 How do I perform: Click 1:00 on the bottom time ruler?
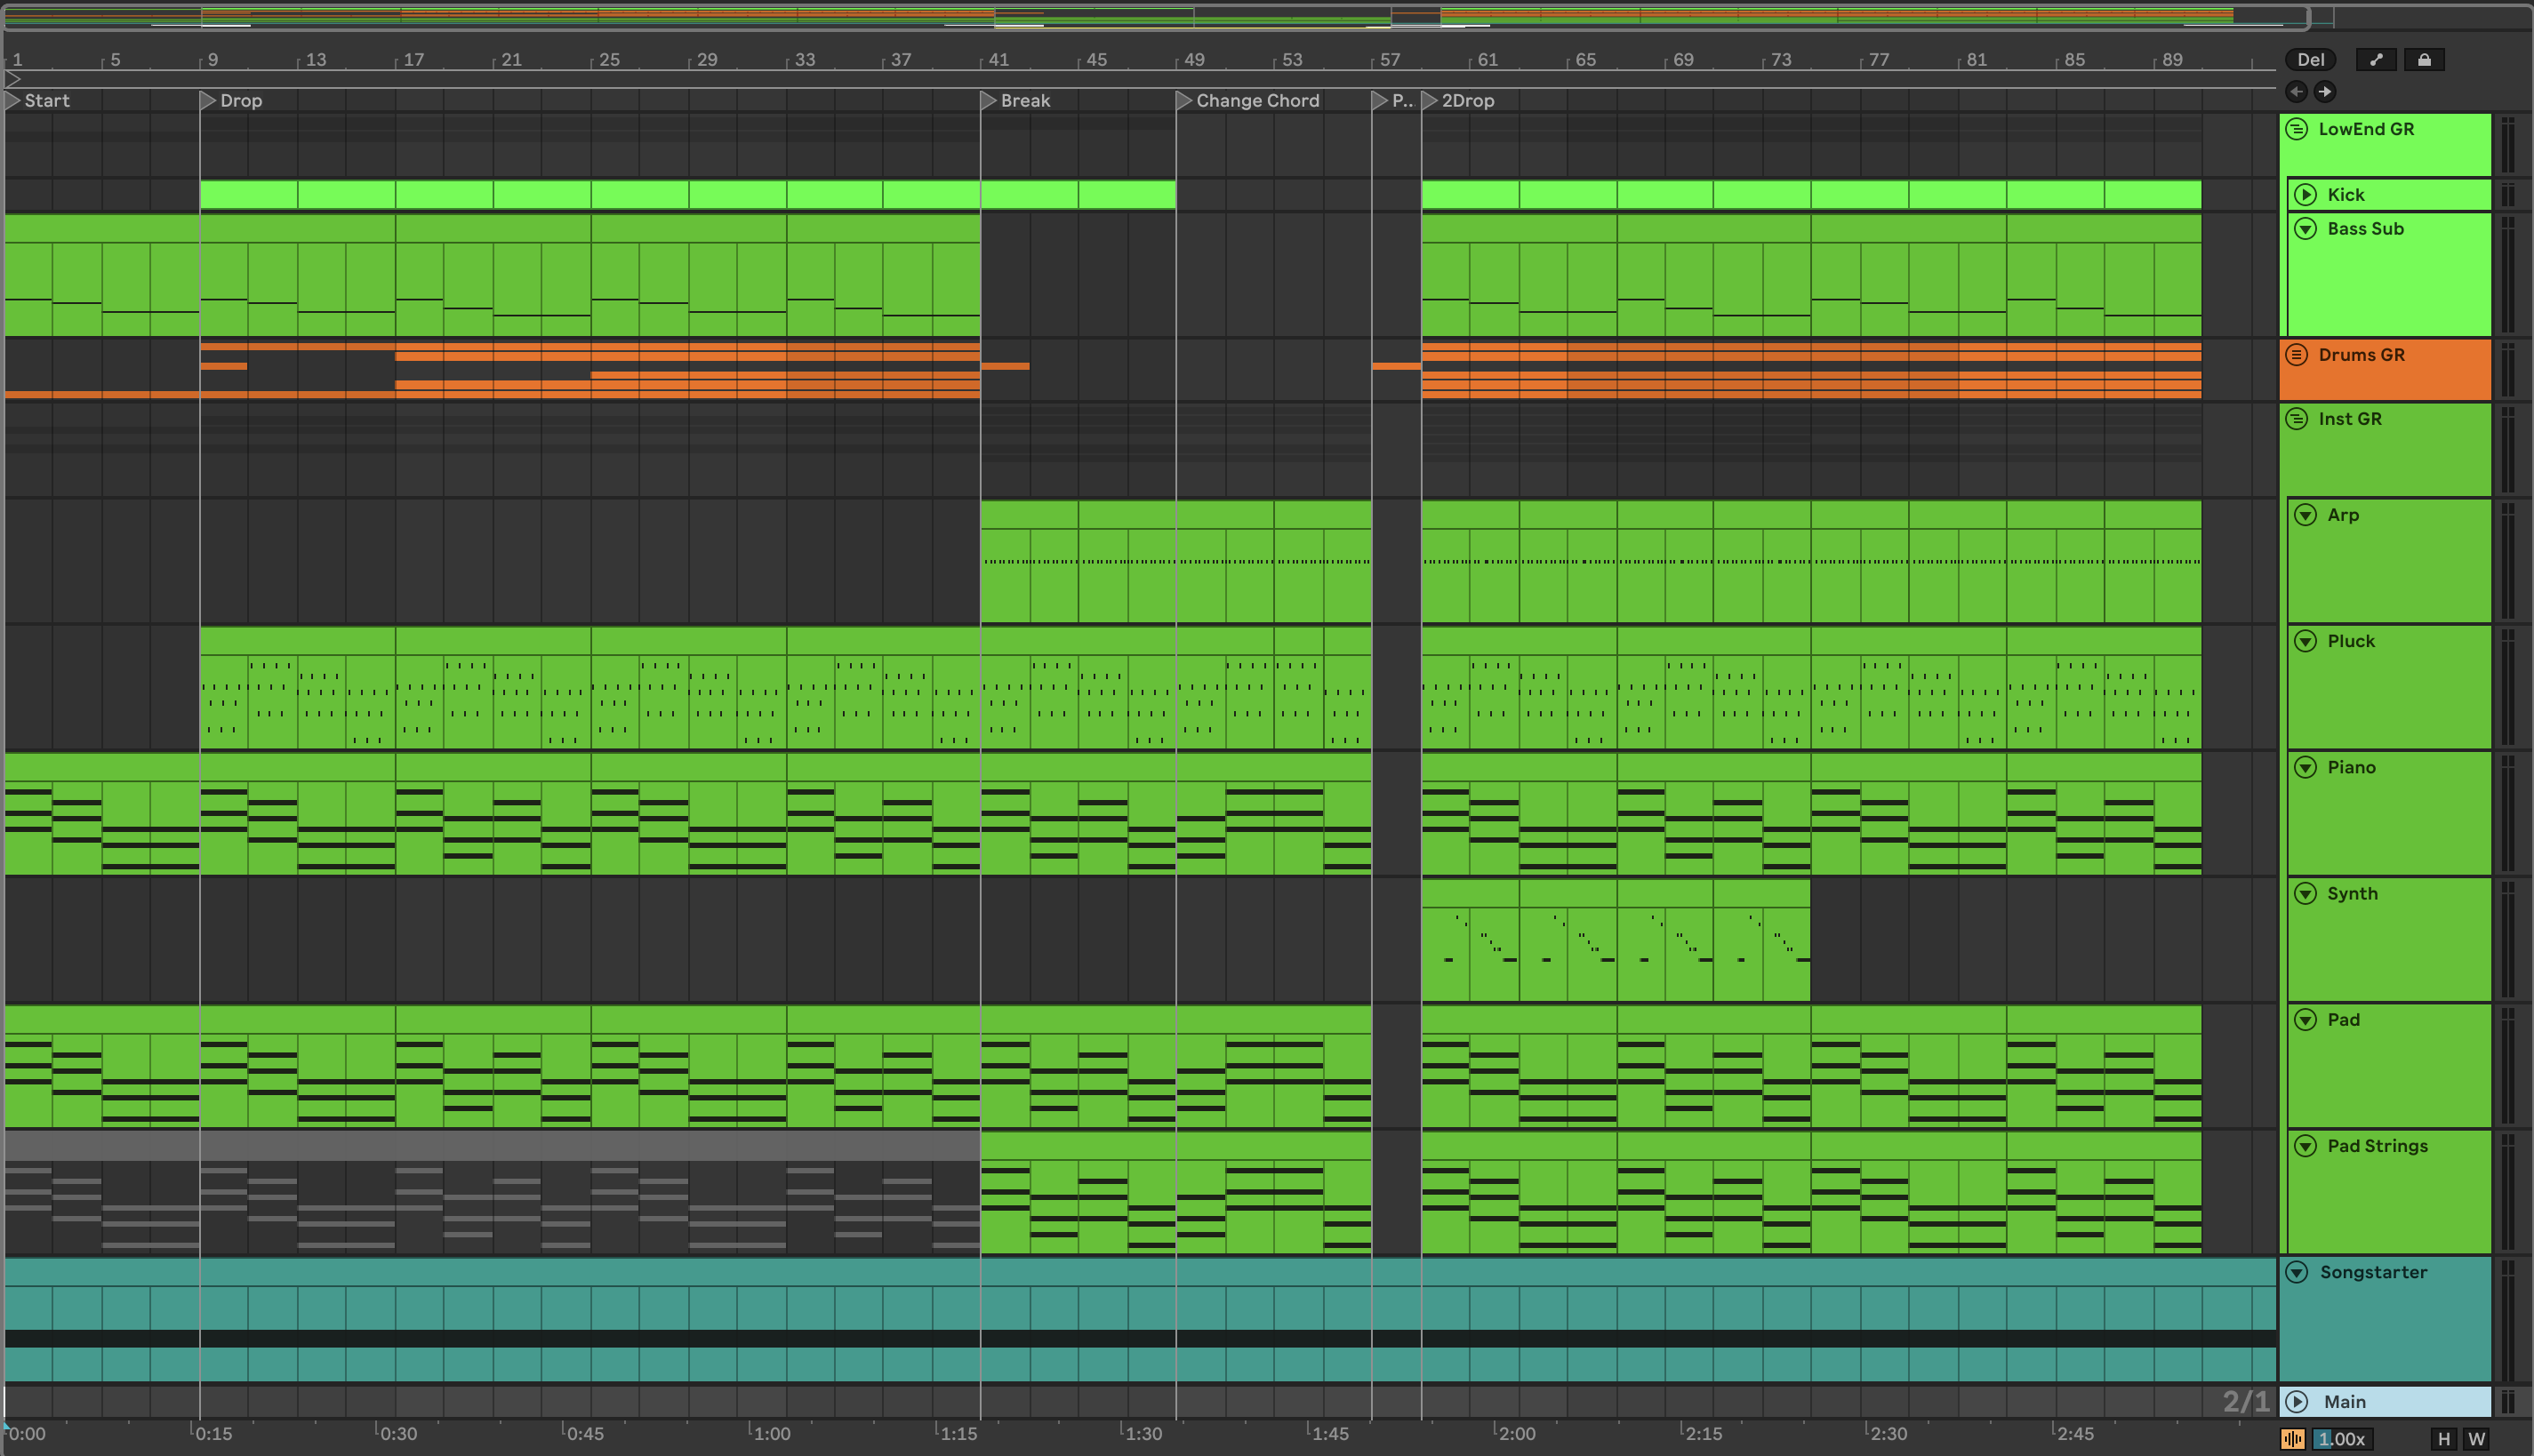click(x=771, y=1434)
